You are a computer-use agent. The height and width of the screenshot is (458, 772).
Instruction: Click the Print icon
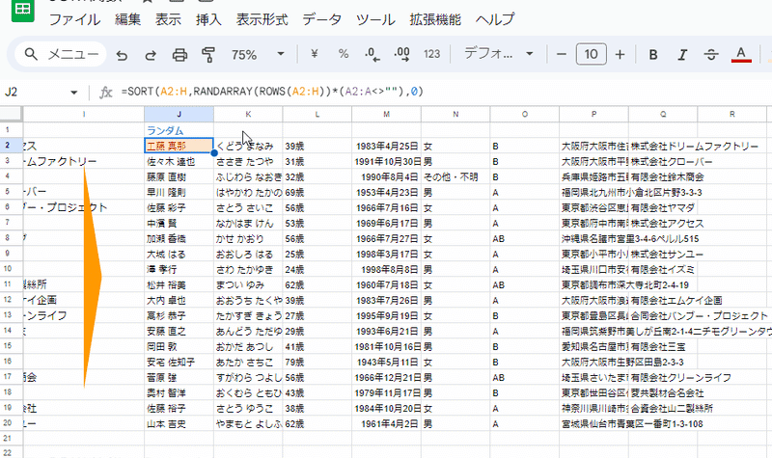click(179, 55)
